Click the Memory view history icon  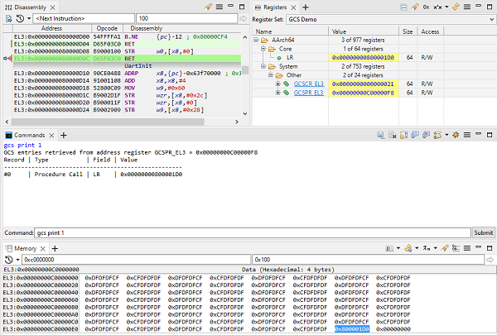click(10, 259)
